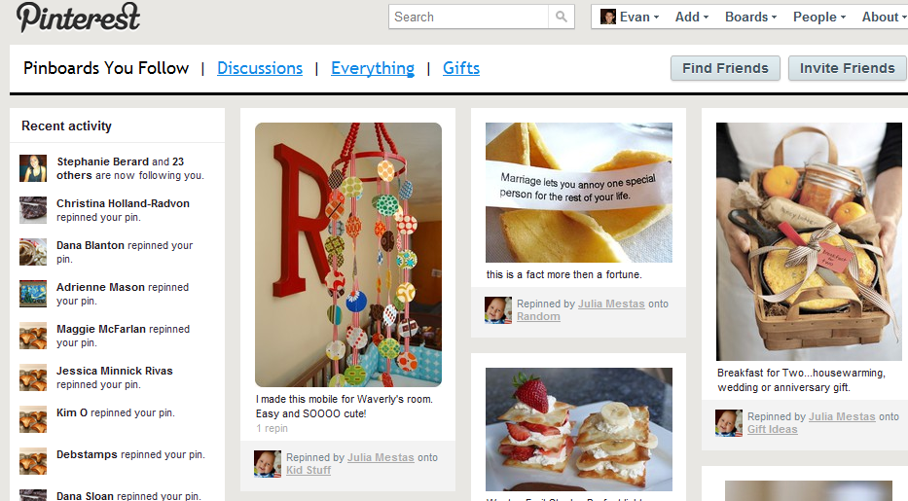Open the red R mobile pin image

348,255
